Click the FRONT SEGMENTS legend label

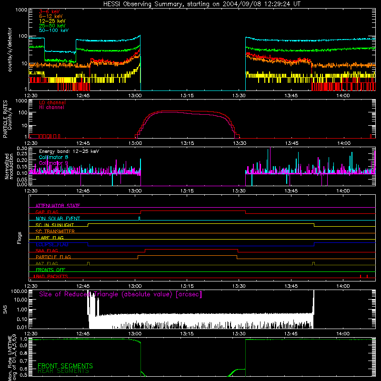point(65,366)
